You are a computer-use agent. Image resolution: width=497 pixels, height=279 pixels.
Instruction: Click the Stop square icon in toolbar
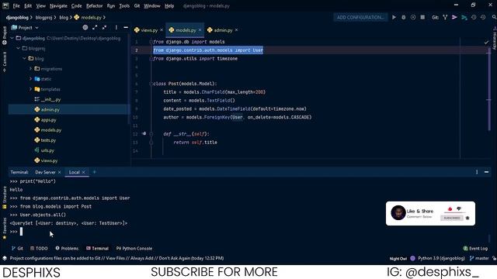click(422, 17)
